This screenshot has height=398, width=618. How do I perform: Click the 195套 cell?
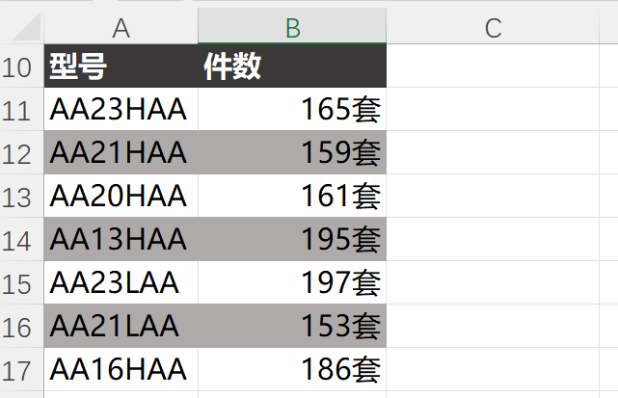(x=292, y=240)
